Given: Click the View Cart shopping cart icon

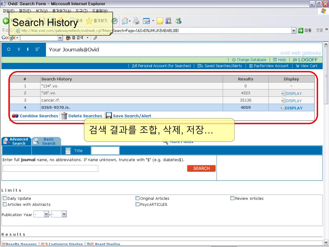Looking at the screenshot, I should click(x=298, y=66).
